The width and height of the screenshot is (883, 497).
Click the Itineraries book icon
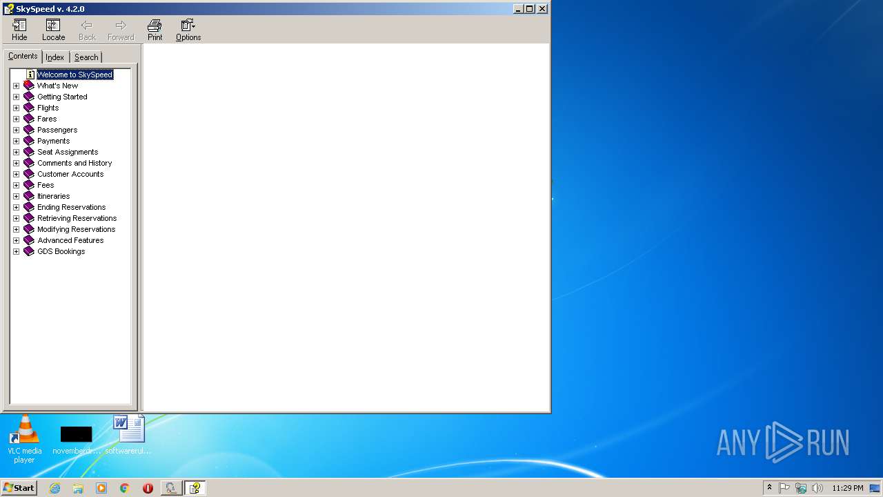click(29, 196)
